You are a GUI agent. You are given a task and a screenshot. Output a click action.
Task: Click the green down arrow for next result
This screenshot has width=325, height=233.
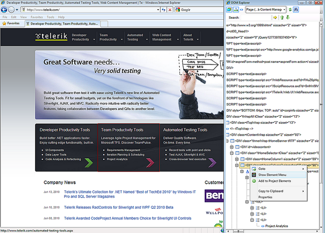[288, 18]
